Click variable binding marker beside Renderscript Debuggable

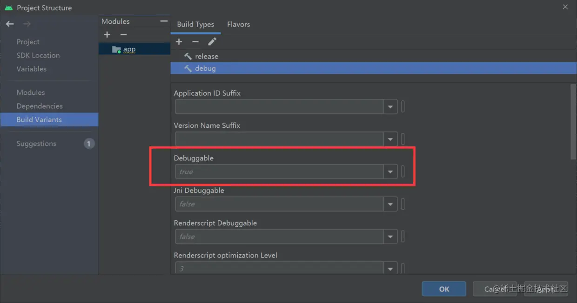403,237
